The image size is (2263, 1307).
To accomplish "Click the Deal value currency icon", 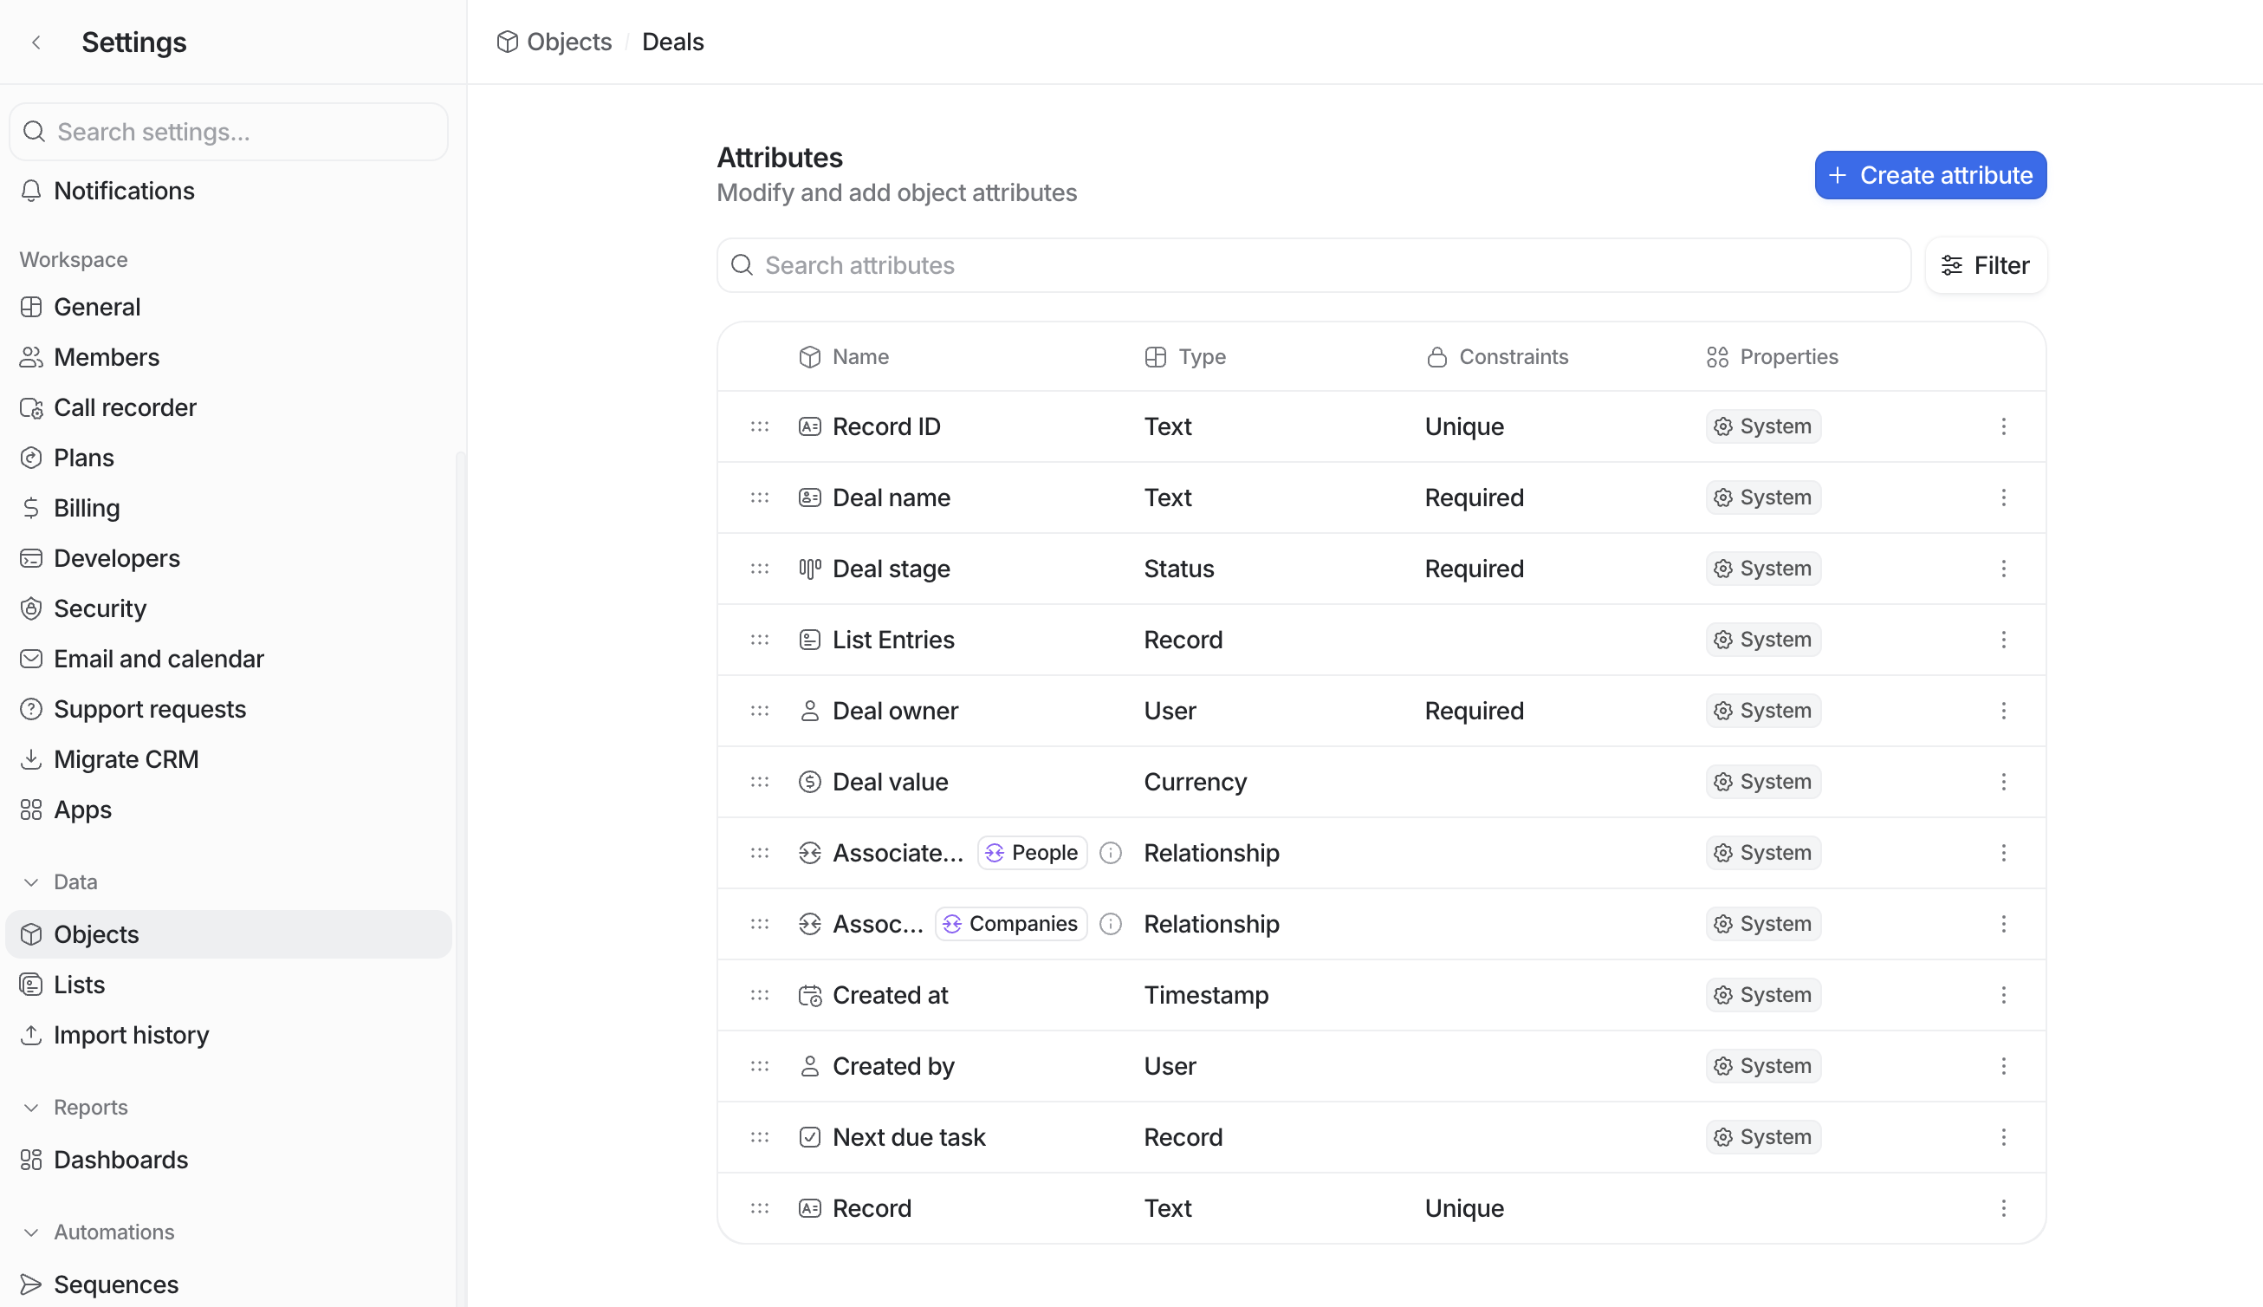I will coord(809,781).
